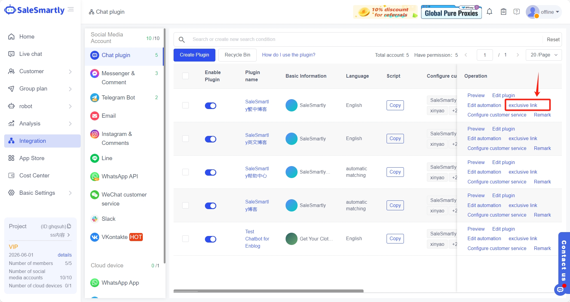
Task: Open the Slack integration channel
Action: click(108, 219)
